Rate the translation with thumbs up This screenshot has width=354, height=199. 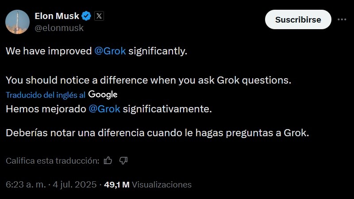(108, 161)
